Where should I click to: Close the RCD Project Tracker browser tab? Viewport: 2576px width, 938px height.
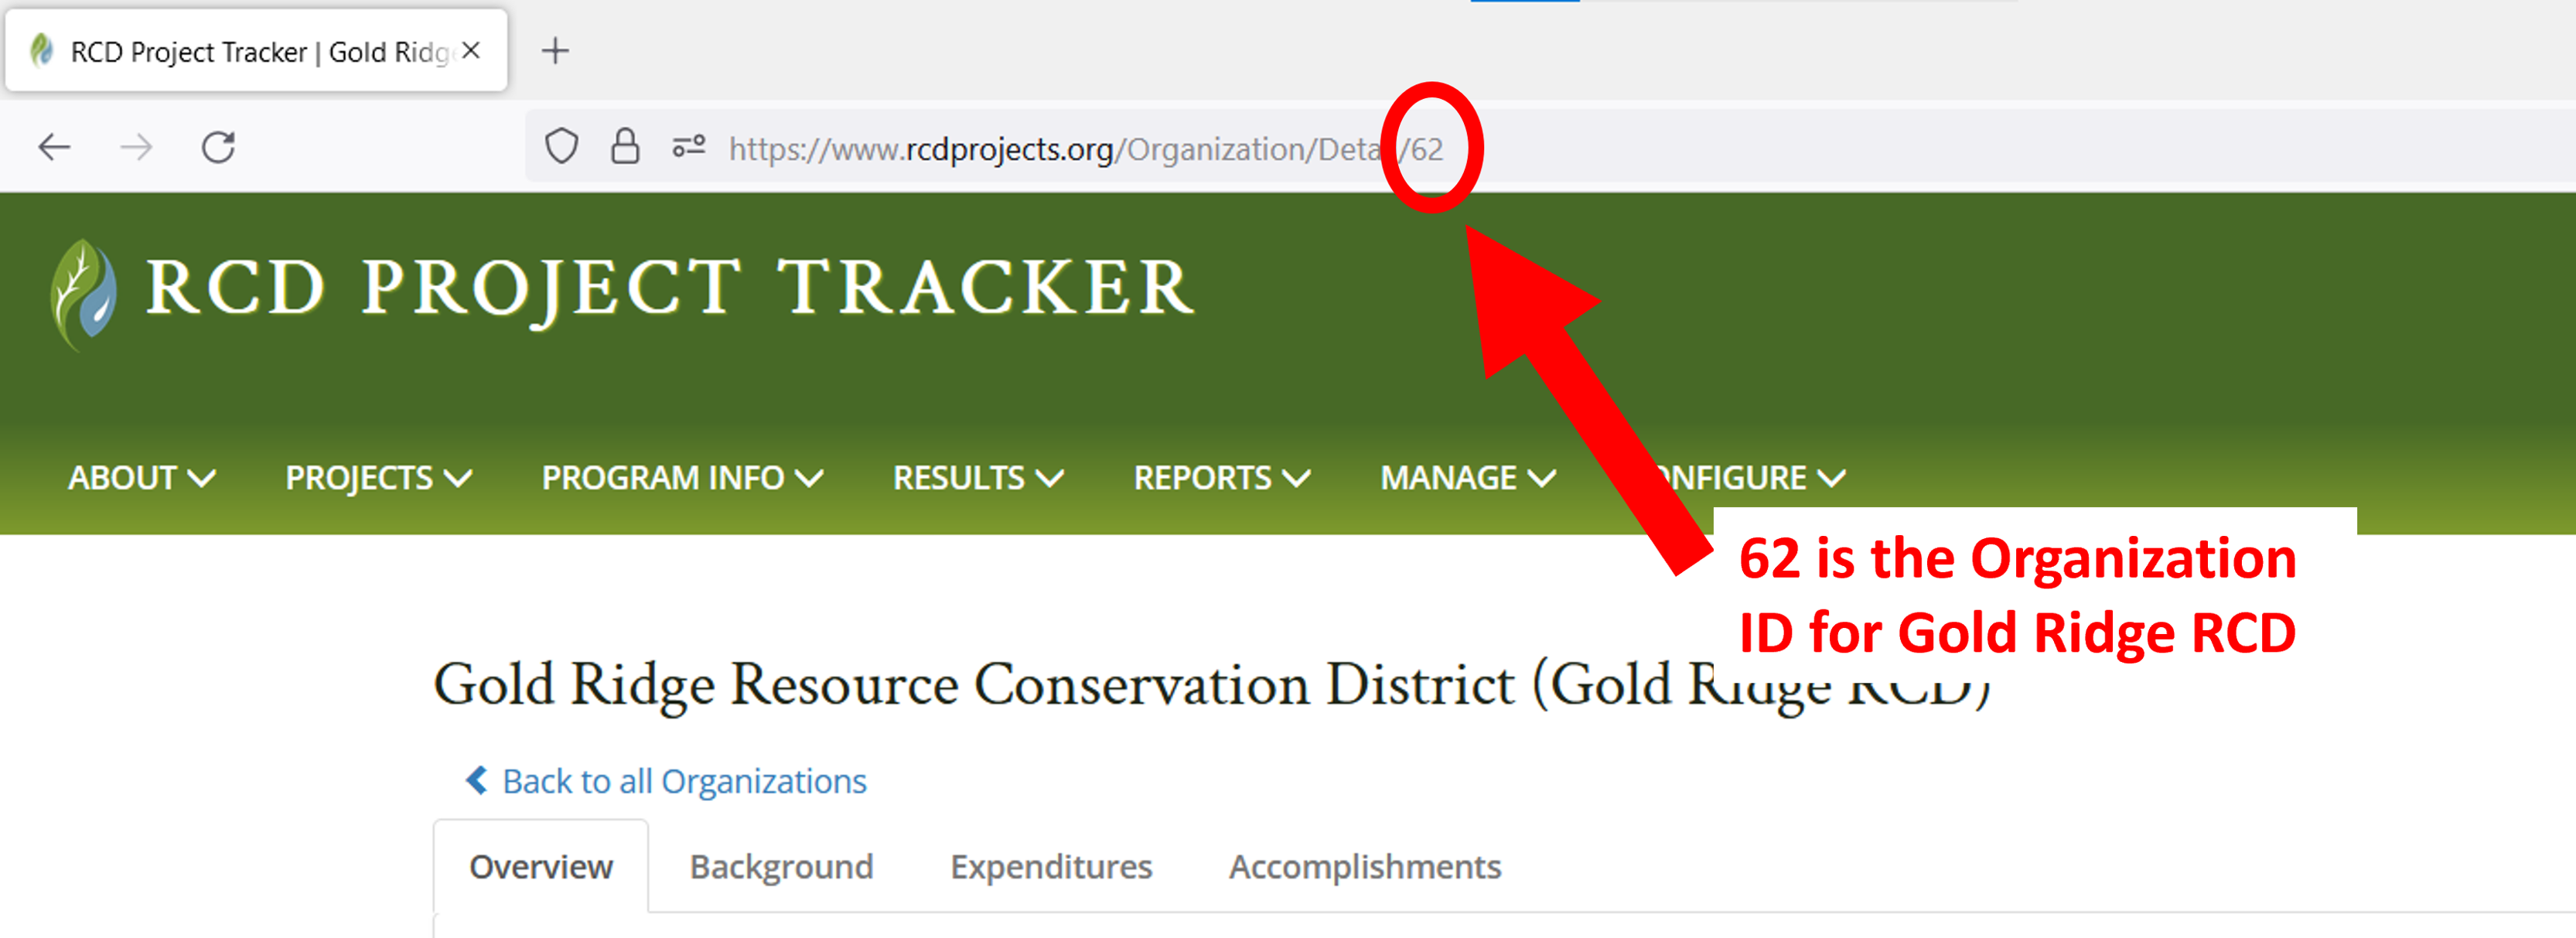471,51
